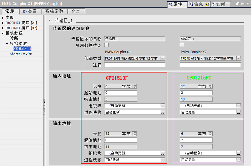This screenshot has height=166, width=251.
Task: Click CPU1215FC input 结束地址 value 13
Action: coord(196,99)
